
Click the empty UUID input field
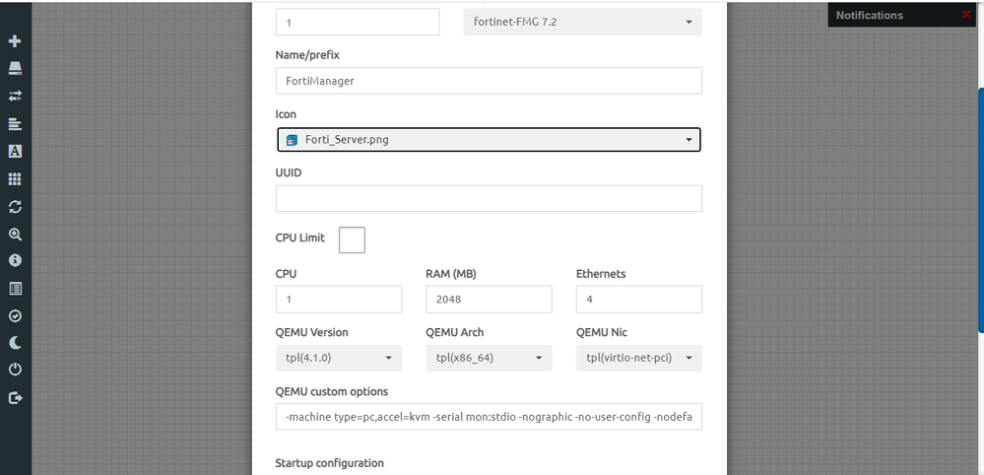point(489,198)
